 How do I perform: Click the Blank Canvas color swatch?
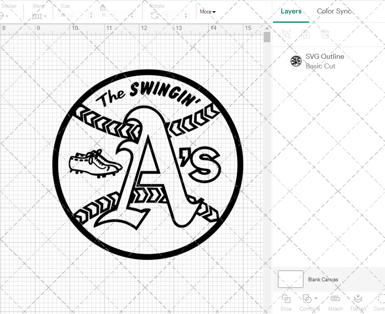(290, 279)
